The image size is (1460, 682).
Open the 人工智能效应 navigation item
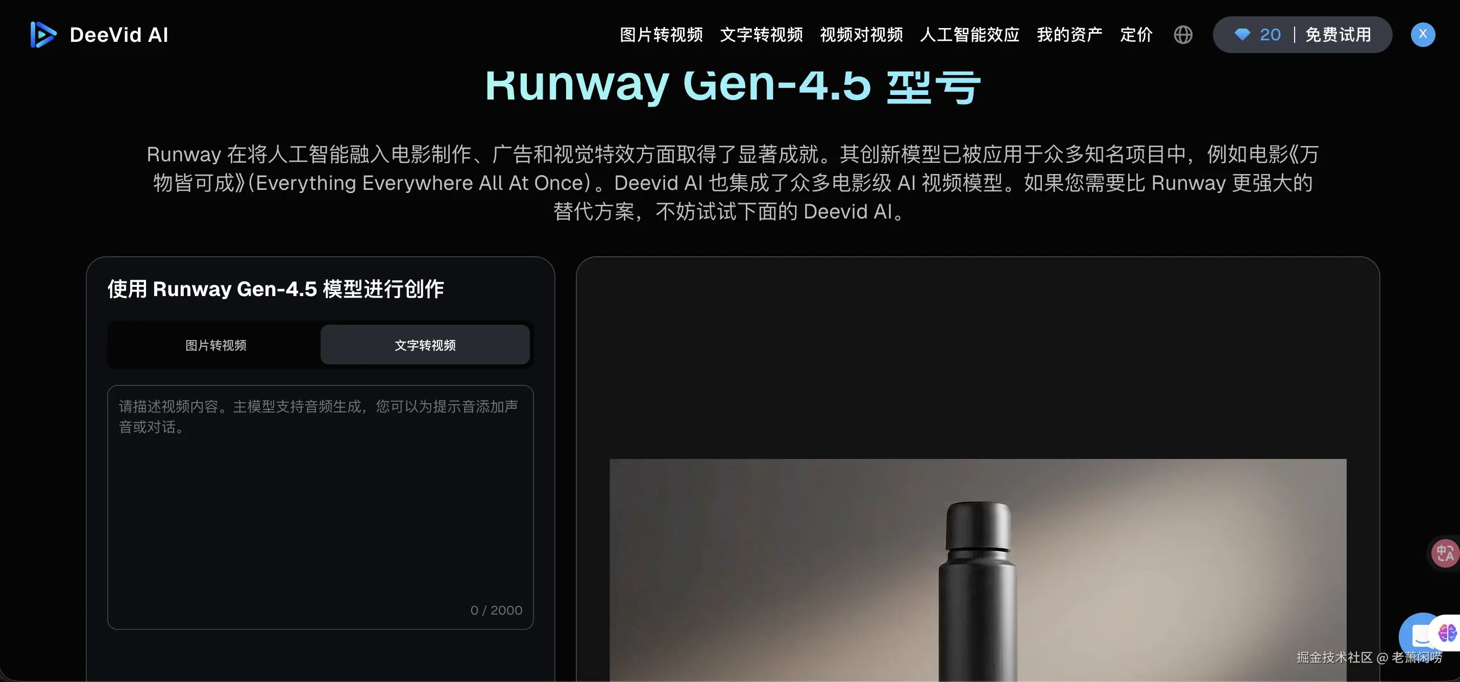pos(969,35)
